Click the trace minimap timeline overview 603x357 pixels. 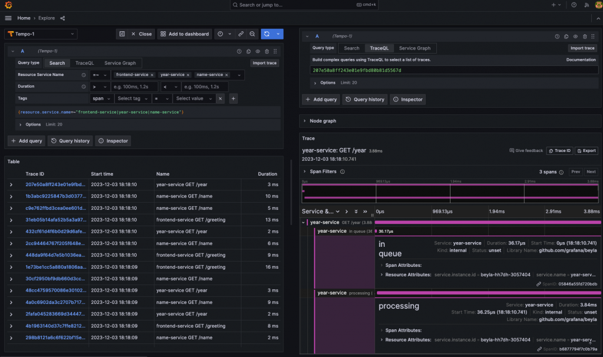tap(450, 193)
